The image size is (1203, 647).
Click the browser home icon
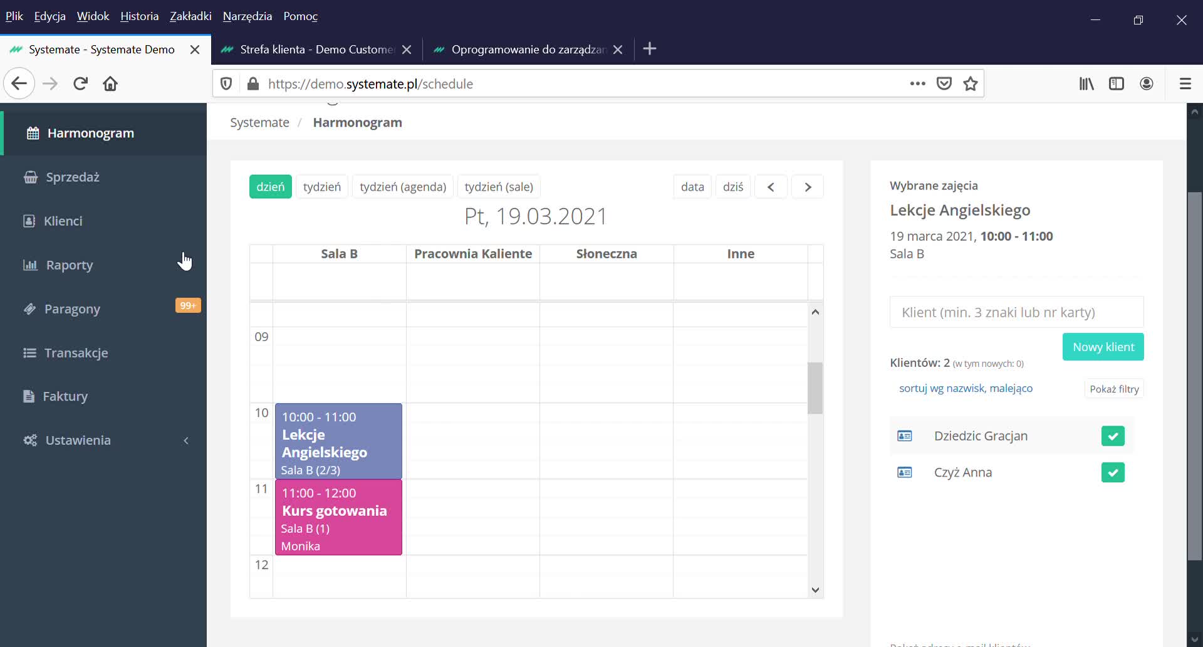110,83
